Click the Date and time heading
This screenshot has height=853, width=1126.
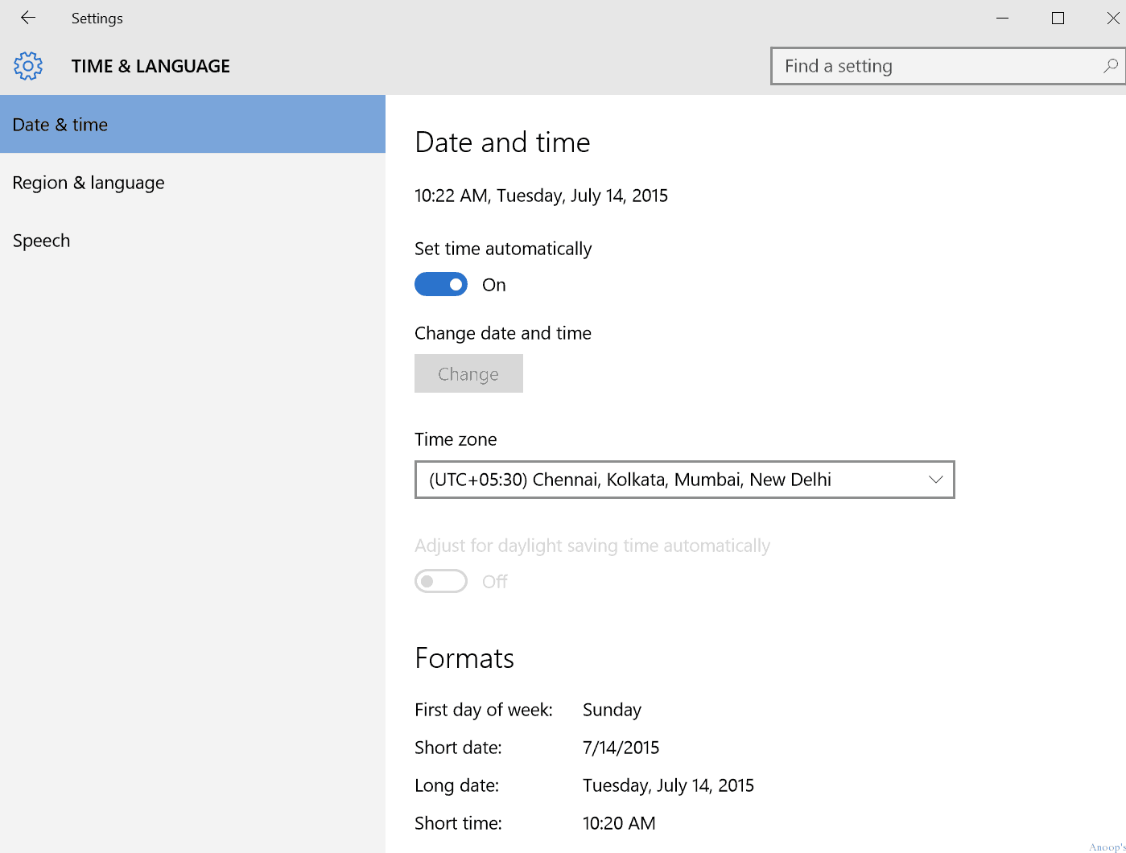[x=502, y=142]
